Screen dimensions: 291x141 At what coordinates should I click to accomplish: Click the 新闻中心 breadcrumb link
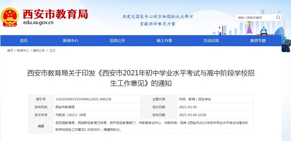click(x=23, y=50)
